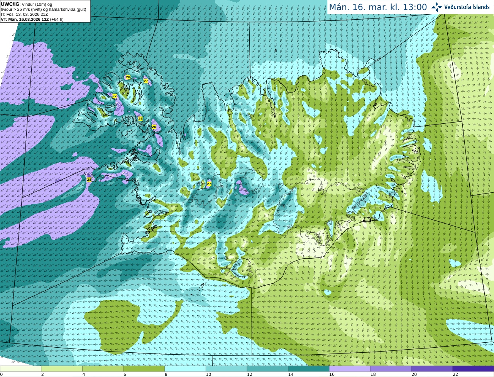The width and height of the screenshot is (494, 377).
Task: Select the VT: Mán. 16.03.2026 13Z line
Action: coord(32,19)
